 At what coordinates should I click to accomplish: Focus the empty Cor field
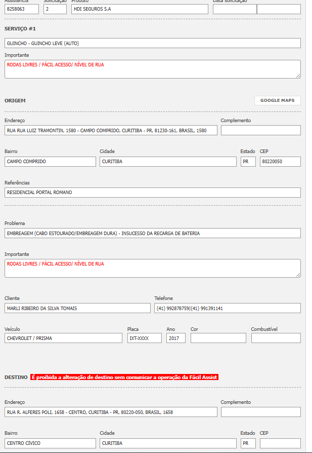click(x=218, y=338)
